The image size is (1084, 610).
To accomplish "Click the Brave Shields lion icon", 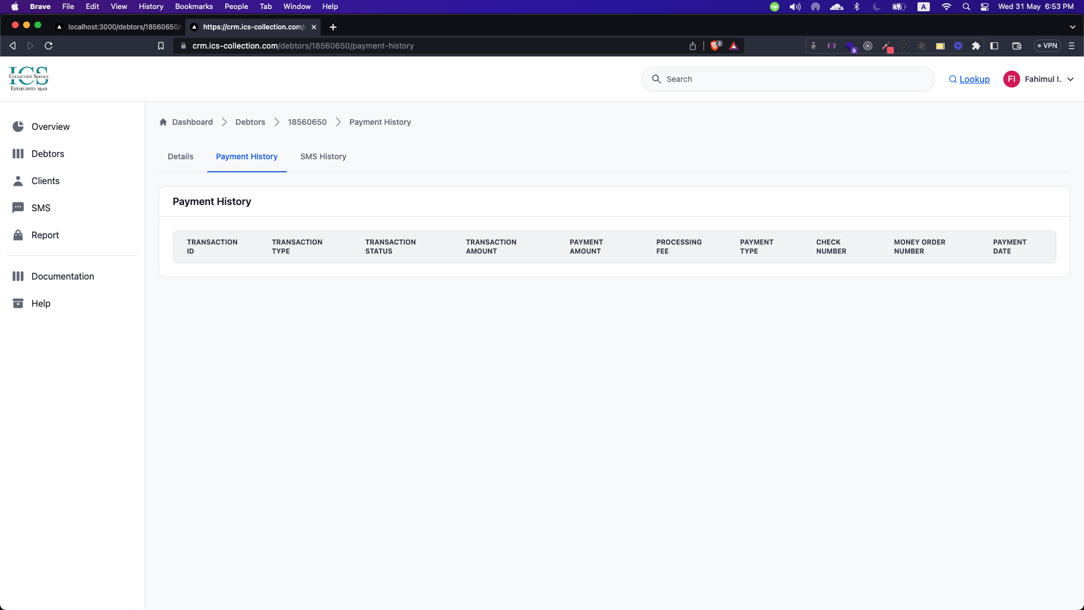I will click(715, 46).
